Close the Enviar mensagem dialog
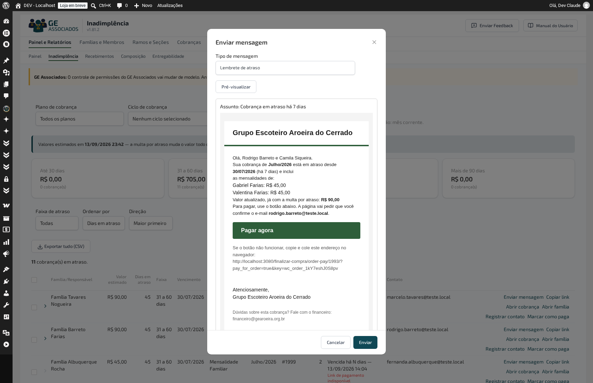The height and width of the screenshot is (383, 593). 374,42
